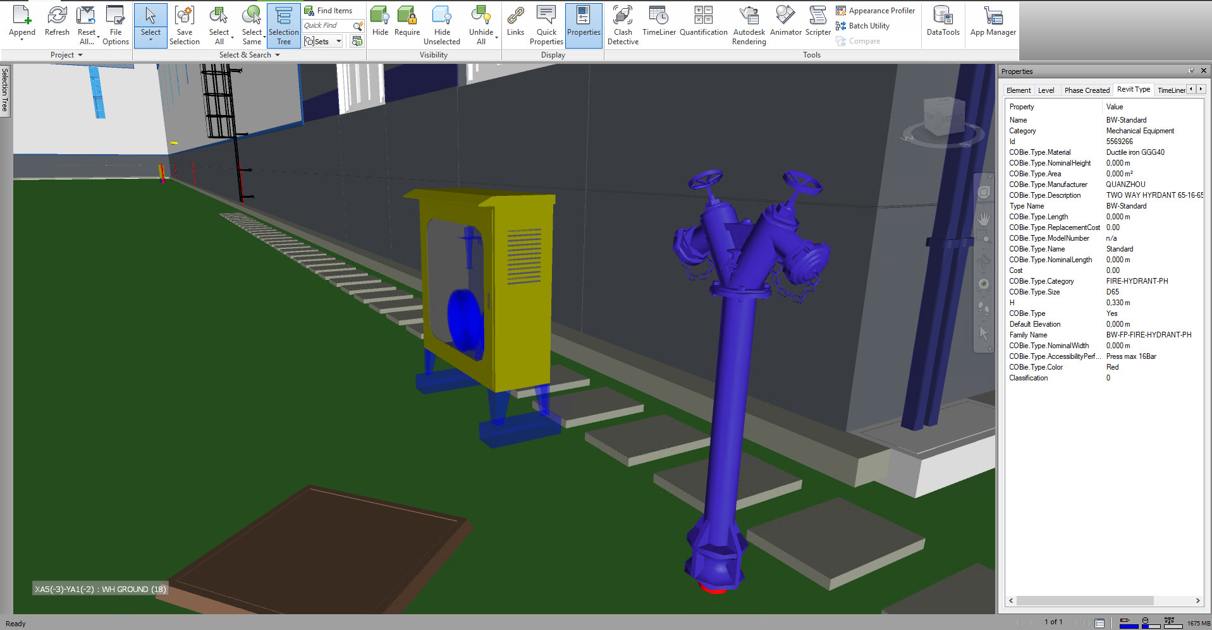The image size is (1212, 630).
Task: Toggle auto-hide pin on Properties panel
Action: coord(1191,71)
